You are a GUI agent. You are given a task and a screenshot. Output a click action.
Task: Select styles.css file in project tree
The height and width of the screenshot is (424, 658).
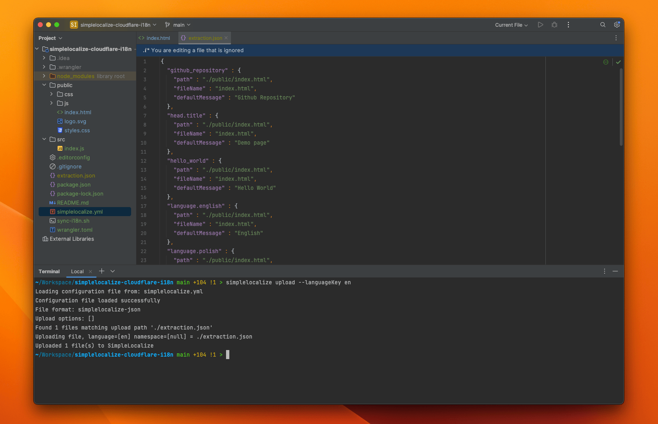tap(77, 130)
